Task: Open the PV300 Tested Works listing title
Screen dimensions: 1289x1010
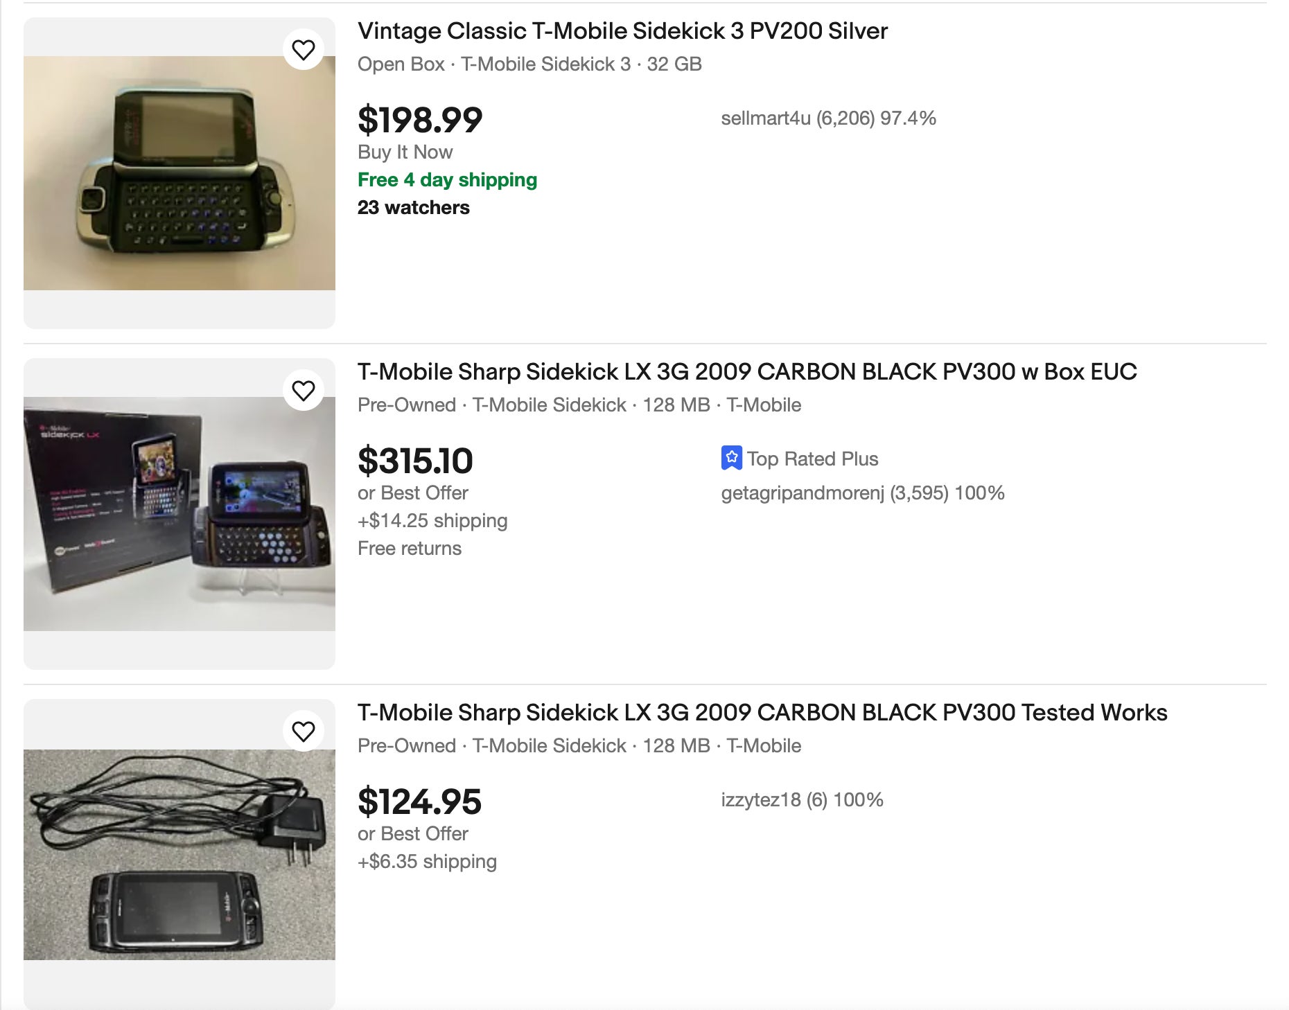Action: (x=762, y=713)
